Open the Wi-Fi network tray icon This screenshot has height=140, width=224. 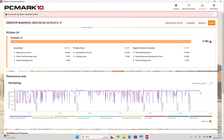(x=204, y=137)
